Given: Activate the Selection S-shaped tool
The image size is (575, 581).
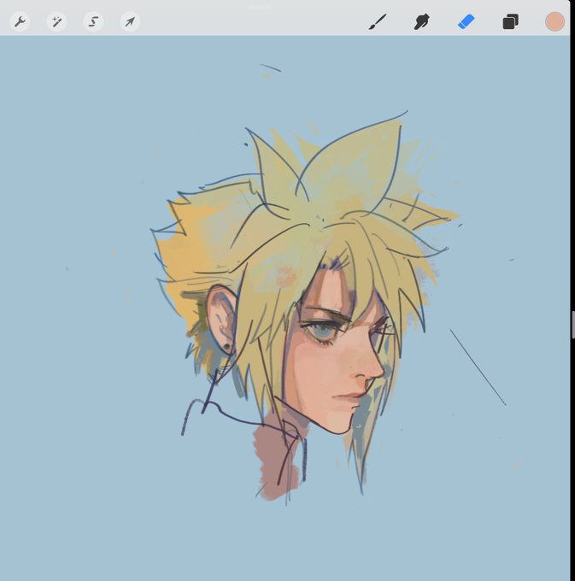Looking at the screenshot, I should [93, 21].
